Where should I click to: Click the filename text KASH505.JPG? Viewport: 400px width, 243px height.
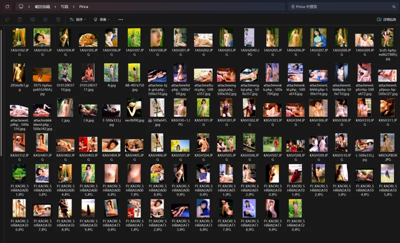226,157
